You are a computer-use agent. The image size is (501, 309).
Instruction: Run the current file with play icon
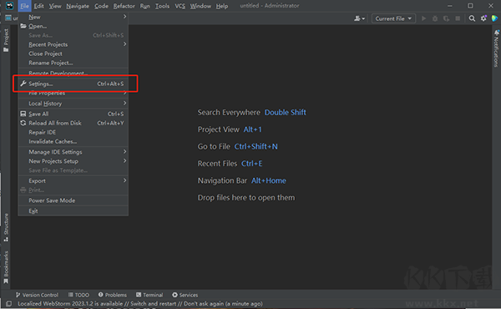tap(423, 18)
